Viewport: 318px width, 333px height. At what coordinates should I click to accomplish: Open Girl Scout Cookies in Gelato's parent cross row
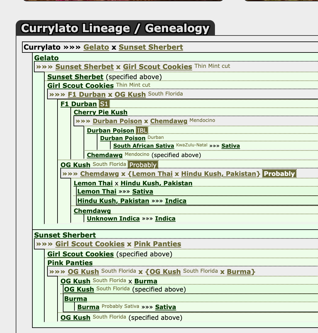[157, 67]
